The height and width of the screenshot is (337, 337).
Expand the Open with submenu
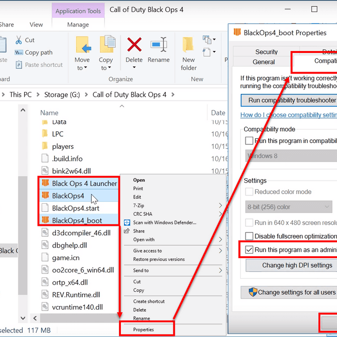(220, 239)
